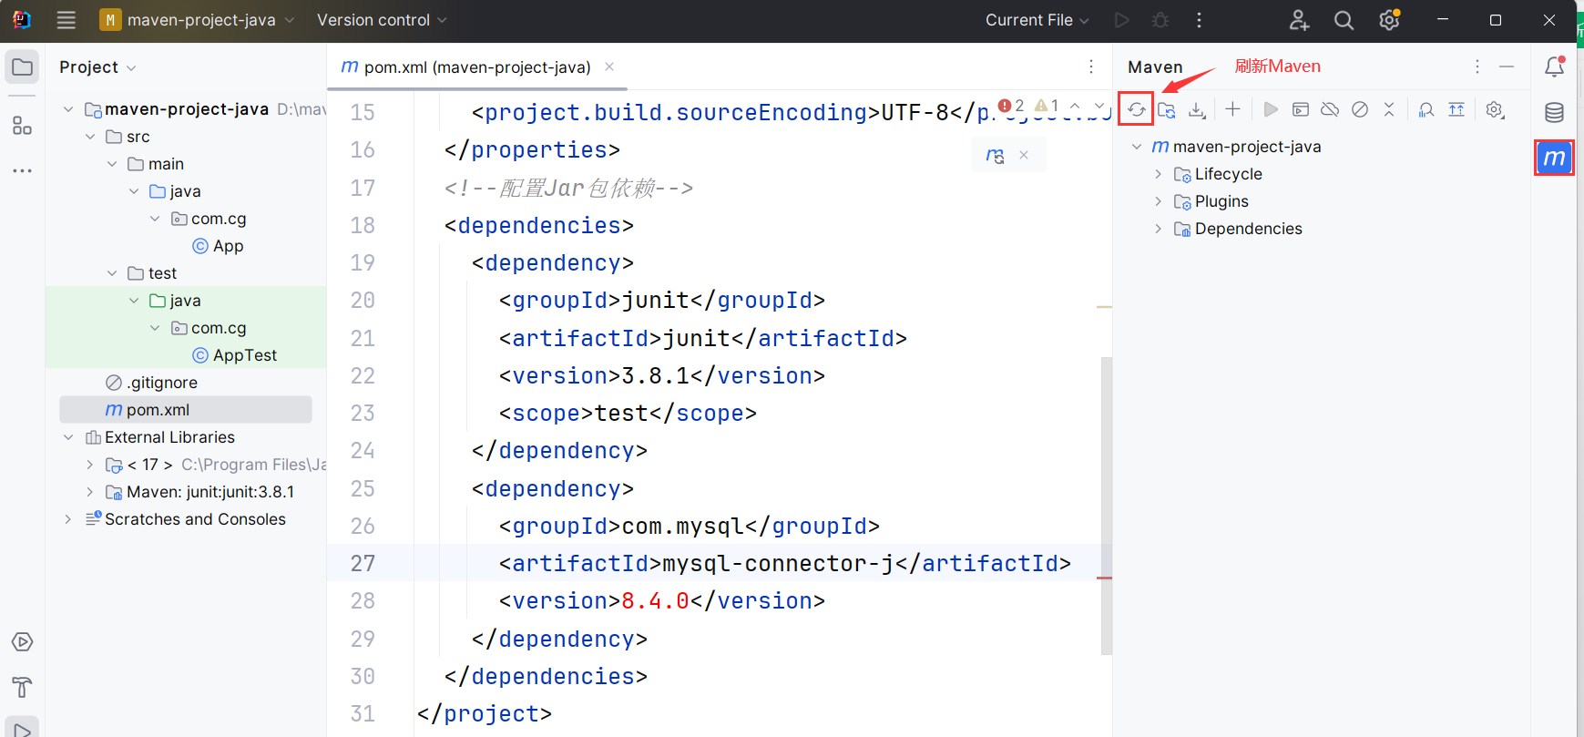The width and height of the screenshot is (1584, 737).
Task: Close pom.xml editor tab
Action: pyautogui.click(x=609, y=67)
